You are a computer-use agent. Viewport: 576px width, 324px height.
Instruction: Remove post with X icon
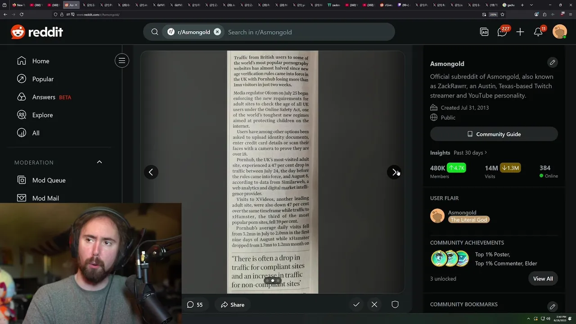pos(374,305)
